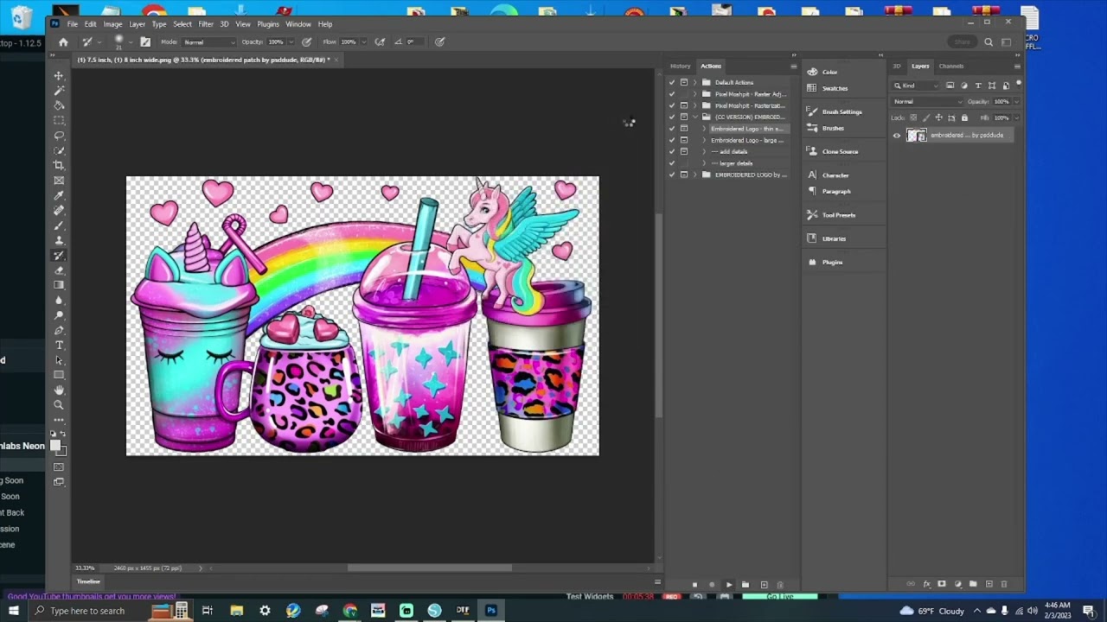1107x622 pixels.
Task: Switch to the Channels tab
Action: tap(951, 66)
